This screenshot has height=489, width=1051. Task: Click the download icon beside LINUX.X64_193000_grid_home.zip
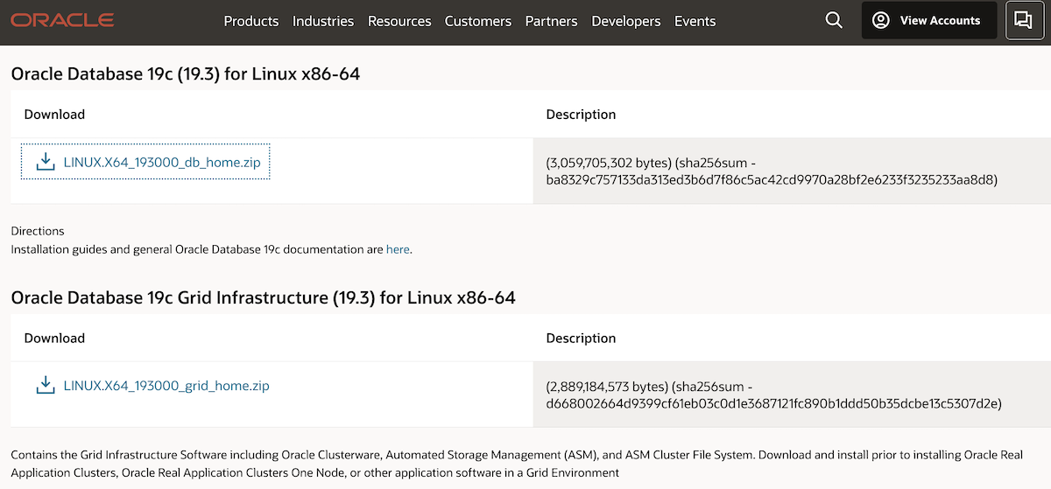point(46,385)
